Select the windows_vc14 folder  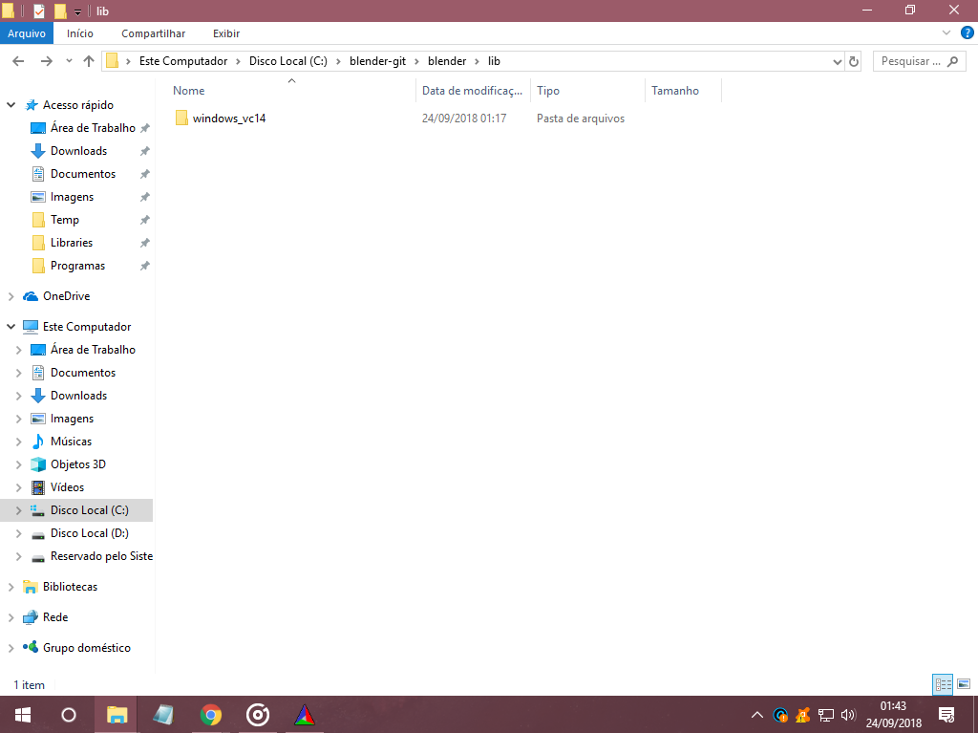[x=229, y=118]
